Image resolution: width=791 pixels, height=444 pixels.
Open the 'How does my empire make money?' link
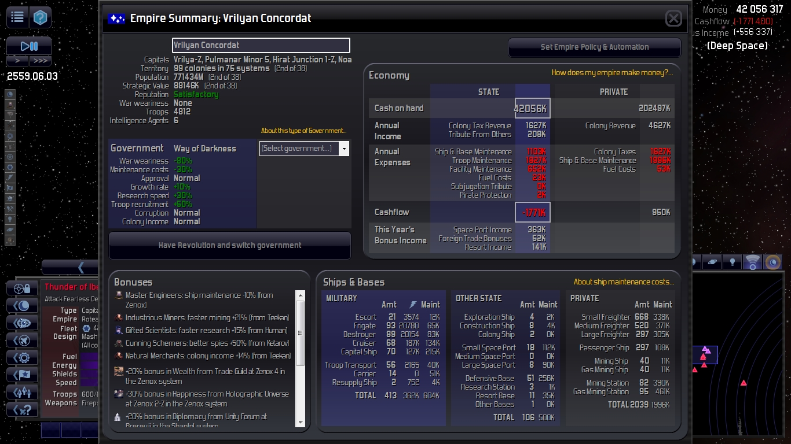pos(613,73)
